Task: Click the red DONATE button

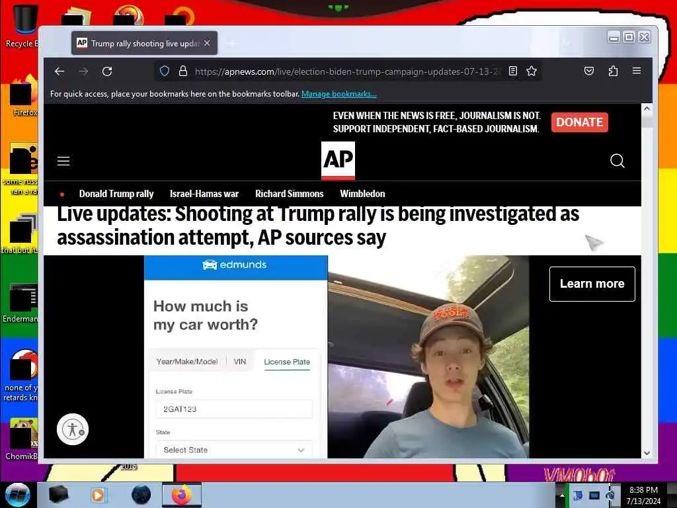Action: coord(579,122)
